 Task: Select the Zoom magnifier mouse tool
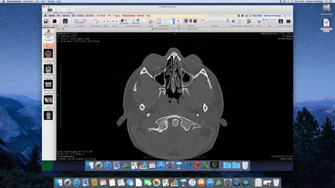(x=130, y=20)
